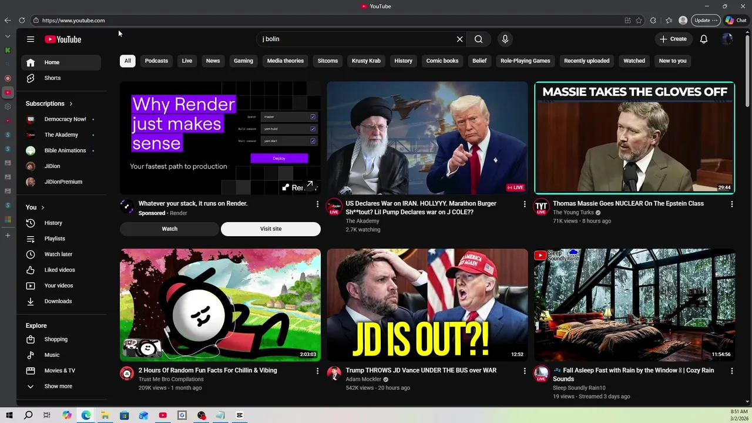Select the Role-Playing Games chip
The width and height of the screenshot is (752, 423).
click(525, 61)
